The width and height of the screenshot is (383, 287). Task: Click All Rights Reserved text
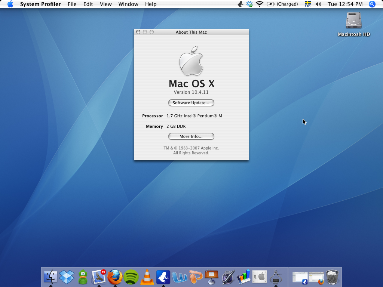tap(191, 153)
